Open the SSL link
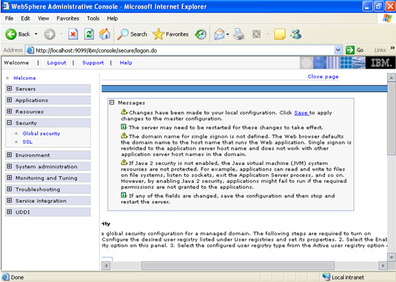Viewport: 396px width, 282px height. (27, 142)
